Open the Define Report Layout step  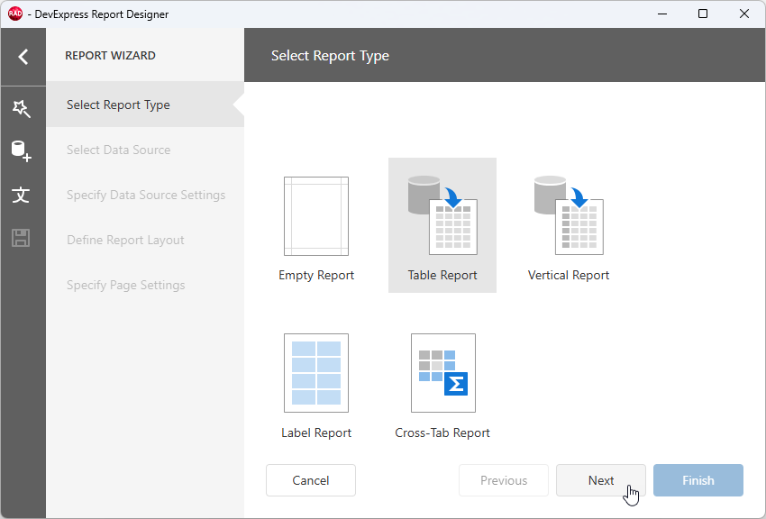pyautogui.click(x=125, y=240)
